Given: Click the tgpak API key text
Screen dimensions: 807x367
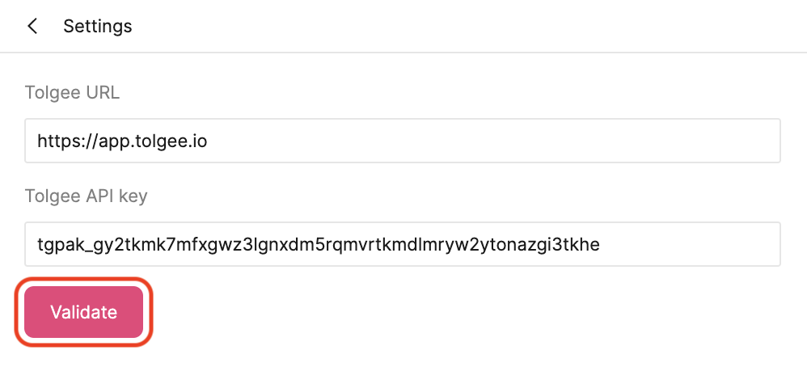Looking at the screenshot, I should pyautogui.click(x=318, y=244).
